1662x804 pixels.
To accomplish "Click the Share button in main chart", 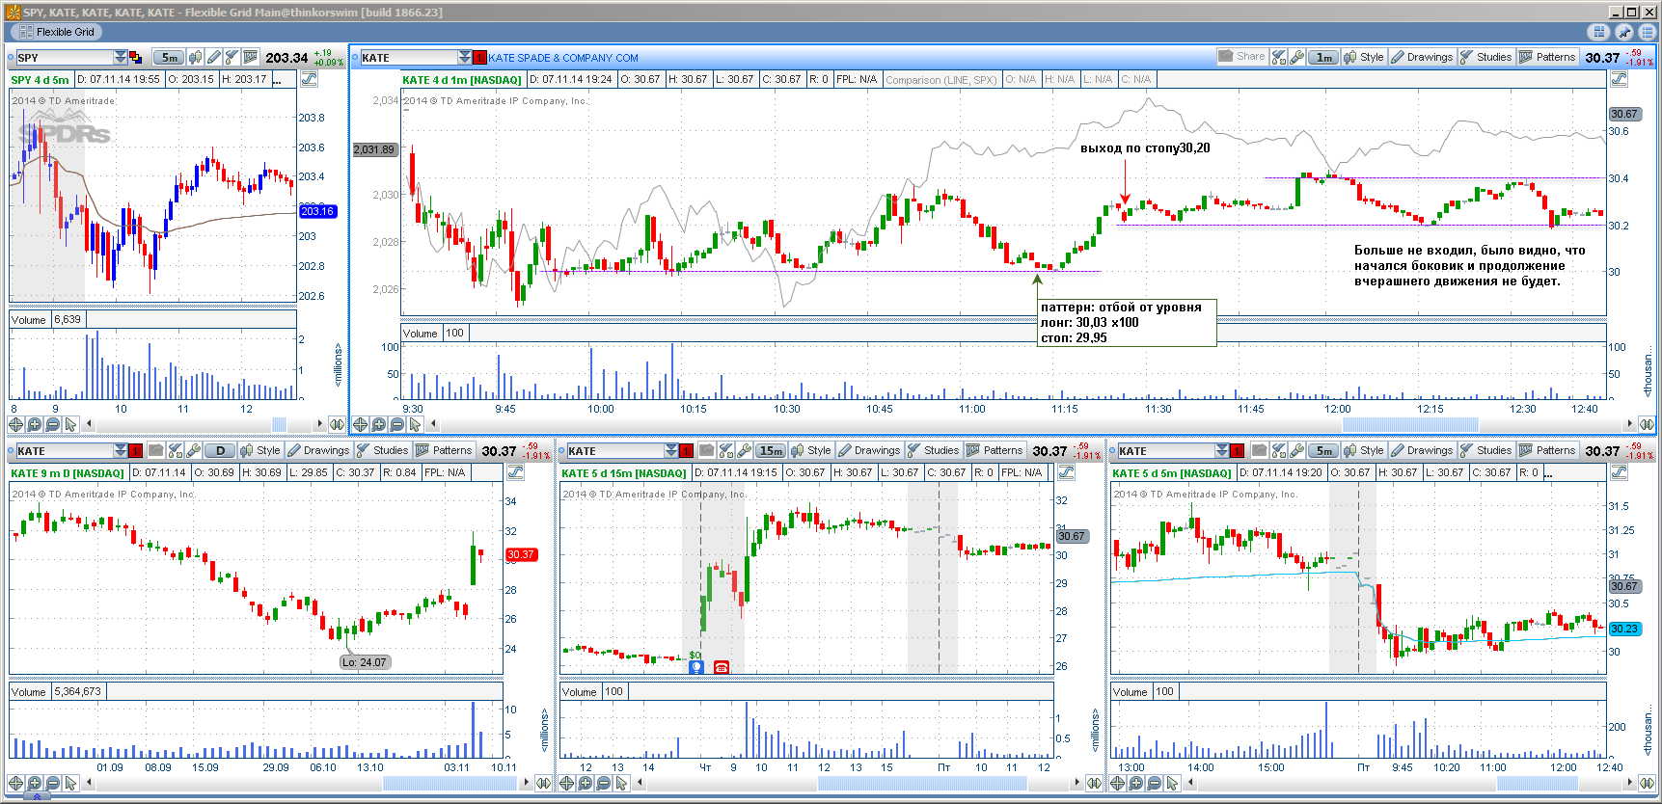I will coord(1241,57).
